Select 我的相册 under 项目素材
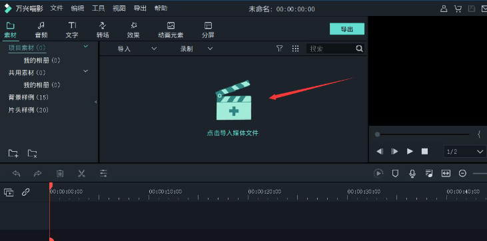 pyautogui.click(x=42, y=60)
